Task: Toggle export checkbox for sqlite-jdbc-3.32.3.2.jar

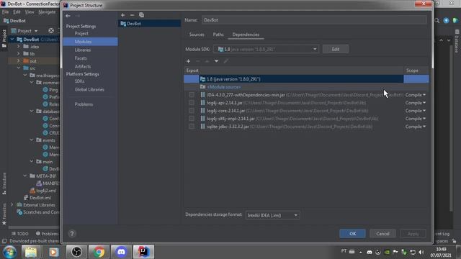Action: point(192,127)
